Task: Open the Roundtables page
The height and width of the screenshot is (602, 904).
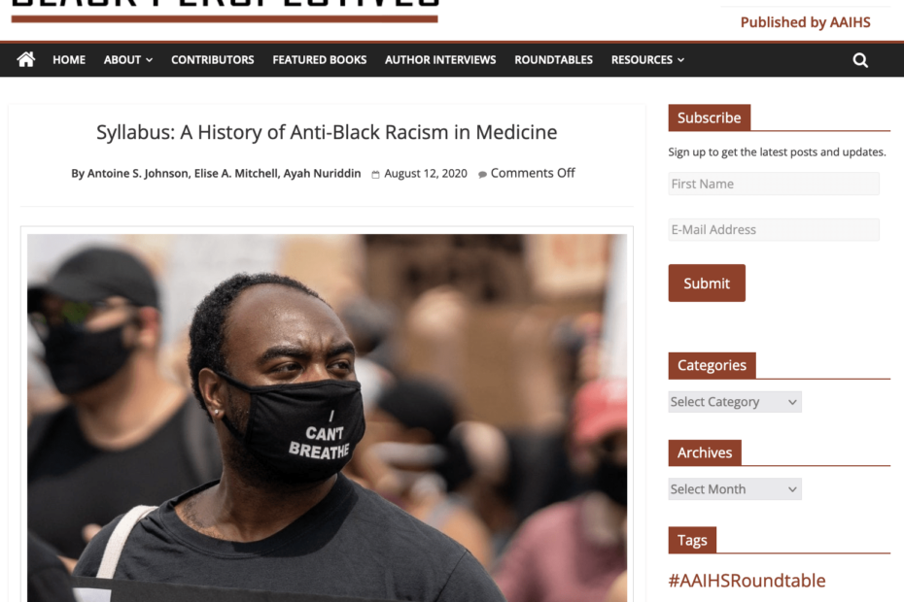Action: [x=553, y=60]
